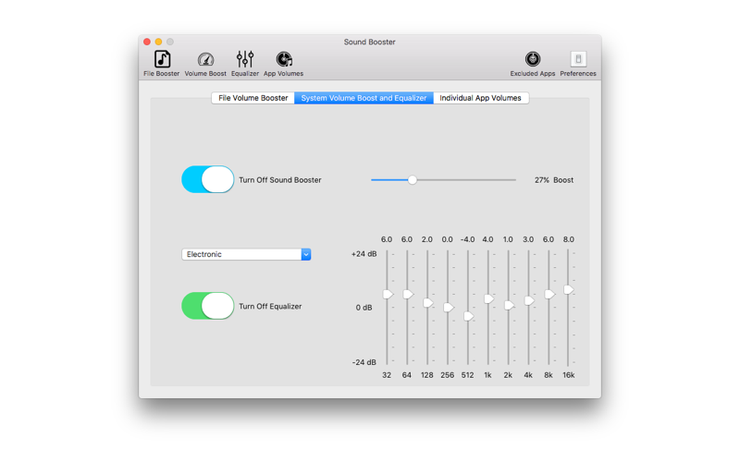Click the 64 Hz equalizer band slider
This screenshot has height=462, width=740.
tap(408, 295)
